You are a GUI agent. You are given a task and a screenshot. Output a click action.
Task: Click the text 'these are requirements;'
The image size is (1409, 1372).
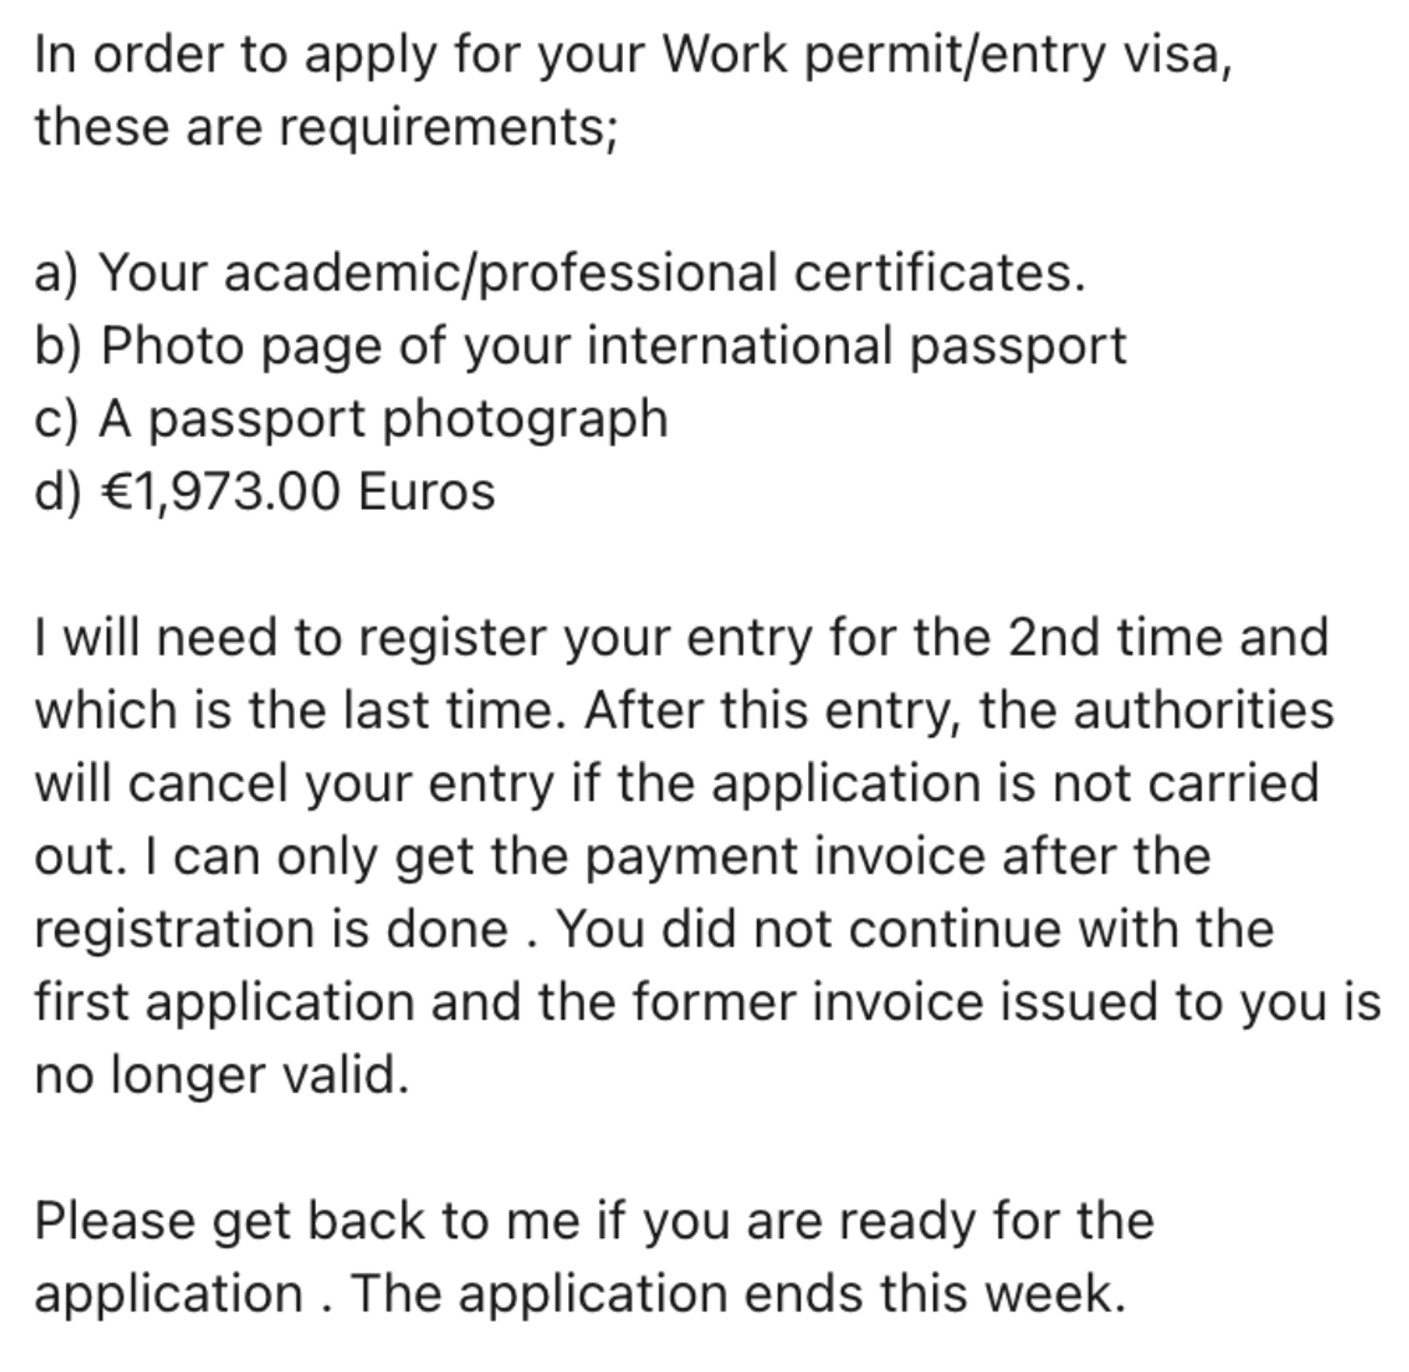(327, 127)
